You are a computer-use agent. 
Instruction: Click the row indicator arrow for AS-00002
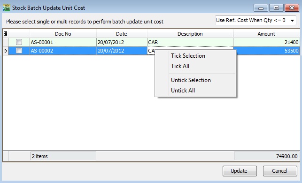[x=6, y=51]
